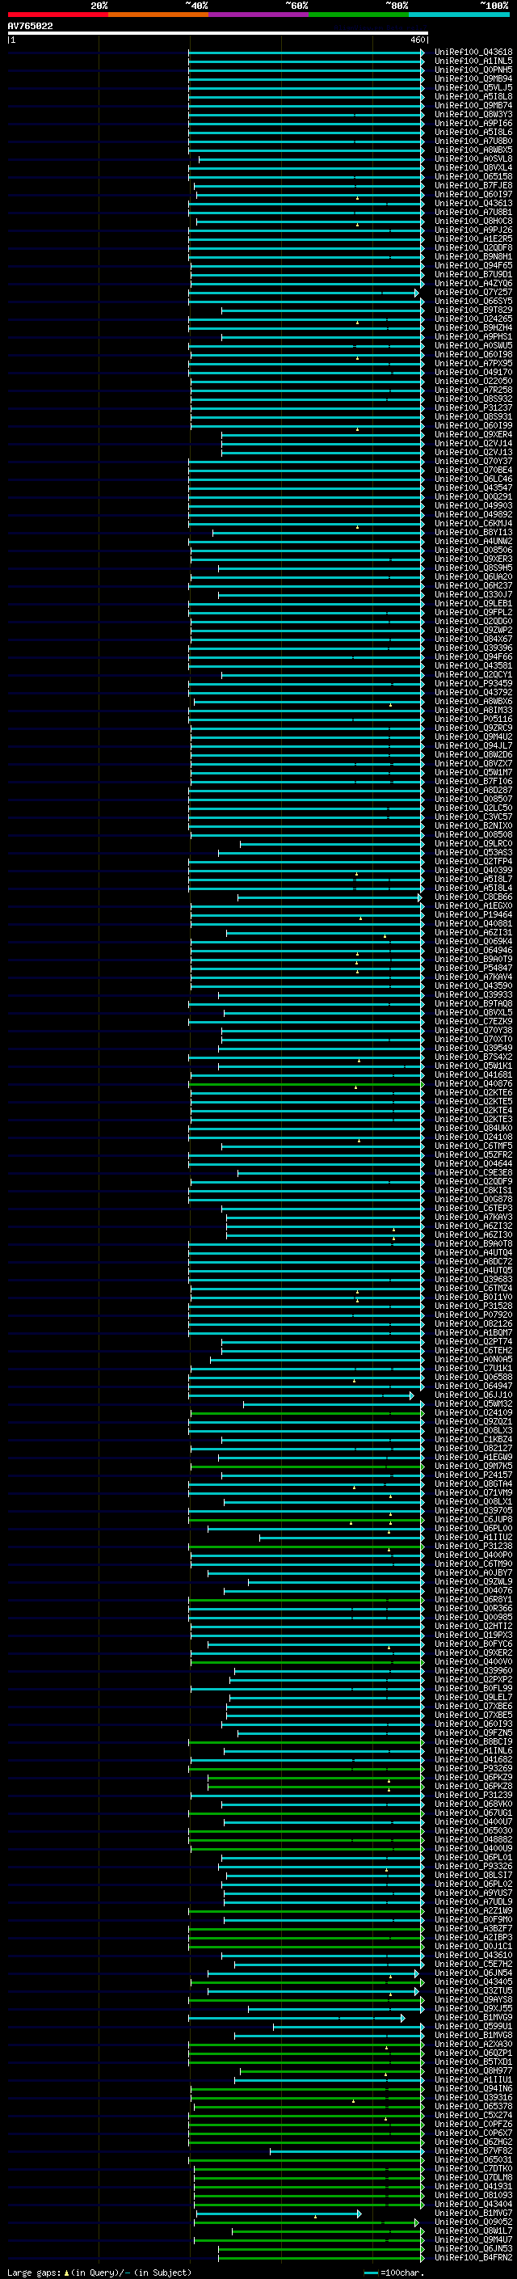
Task: Open hit UniRef100_A1BQM7
Action: [473, 1332]
